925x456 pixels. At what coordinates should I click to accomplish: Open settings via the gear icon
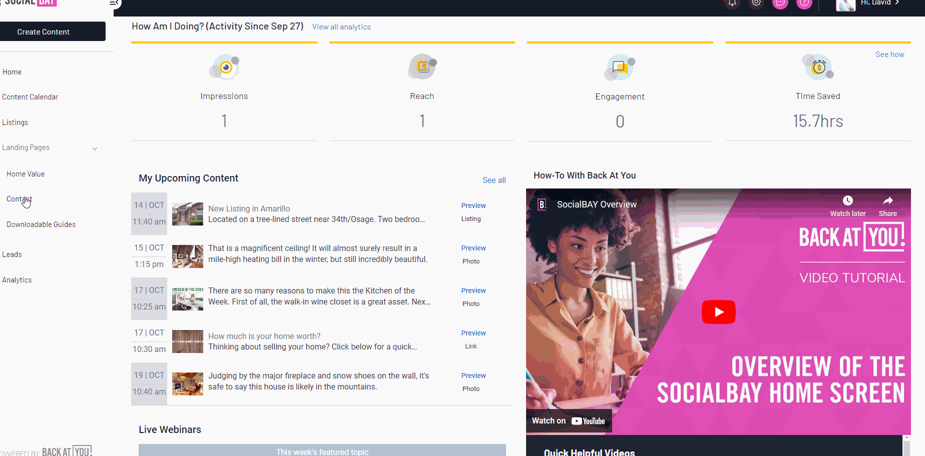756,3
